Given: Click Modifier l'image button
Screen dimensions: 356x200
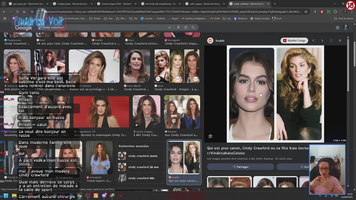Looking at the screenshot, I should pos(294,41).
